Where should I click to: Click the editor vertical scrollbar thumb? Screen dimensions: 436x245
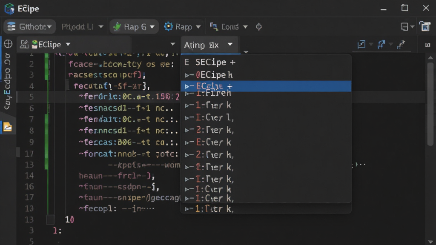click(430, 104)
